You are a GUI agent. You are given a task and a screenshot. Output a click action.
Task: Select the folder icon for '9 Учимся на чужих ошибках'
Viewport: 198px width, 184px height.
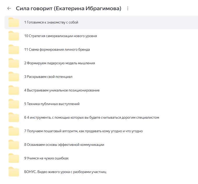point(14,158)
